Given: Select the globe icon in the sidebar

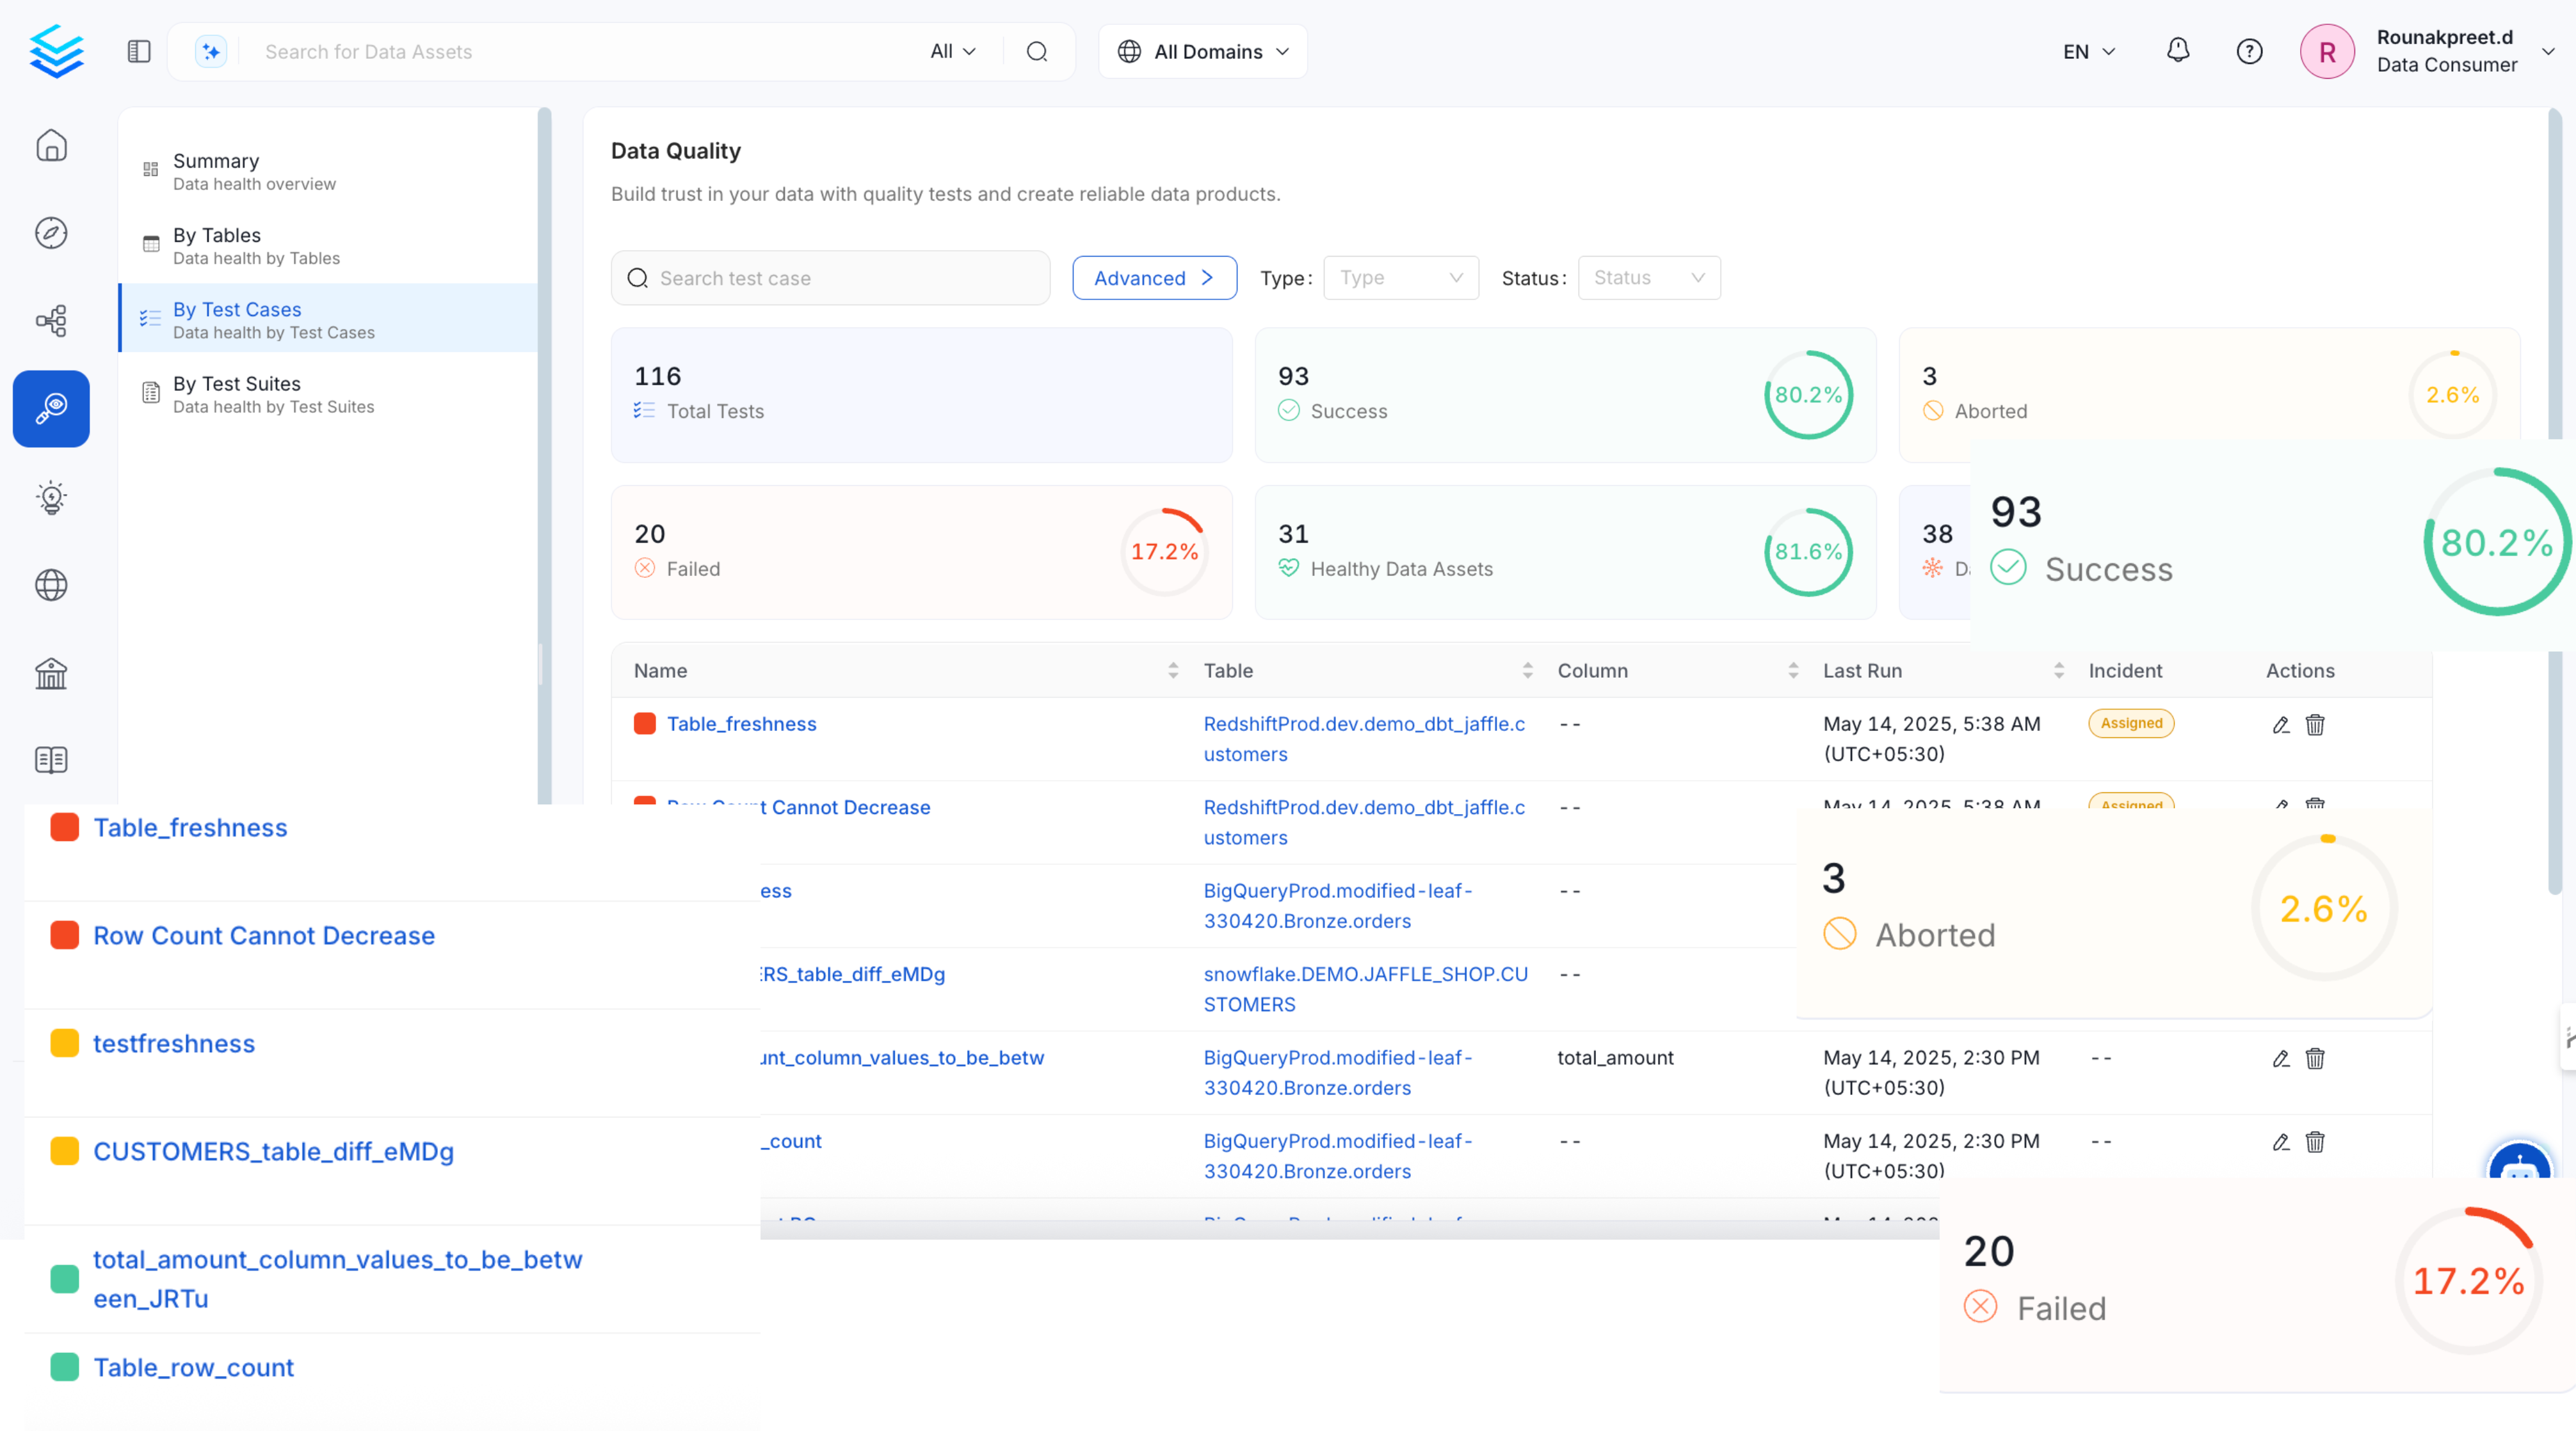Looking at the screenshot, I should coord(51,585).
